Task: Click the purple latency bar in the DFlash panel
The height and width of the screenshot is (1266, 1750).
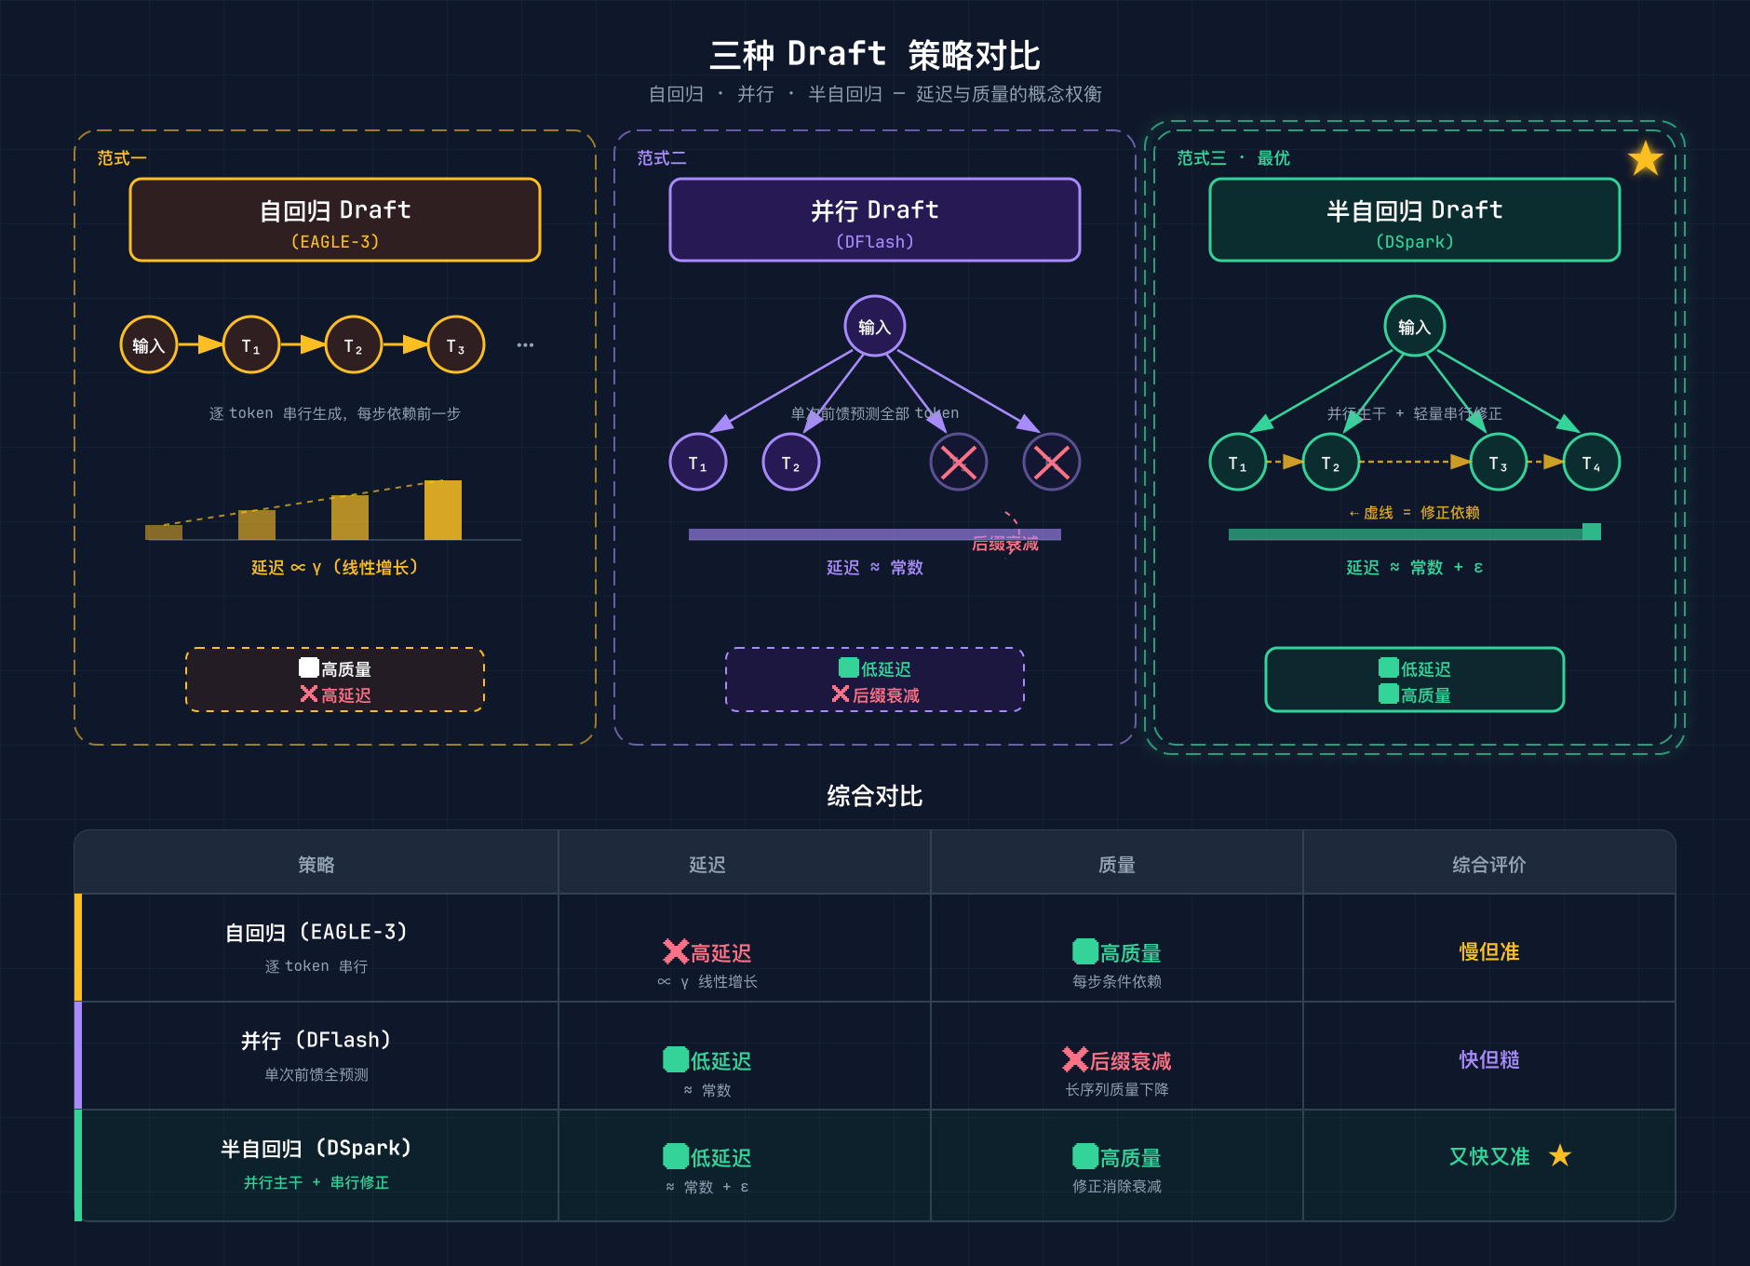Action: [875, 534]
